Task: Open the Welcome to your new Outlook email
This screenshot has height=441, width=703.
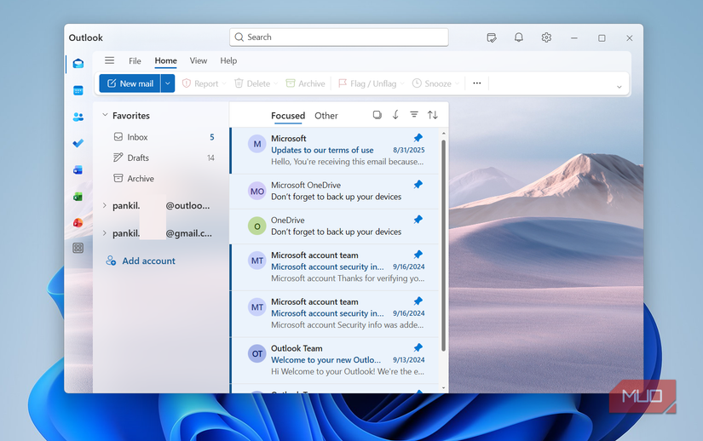Action: pos(336,360)
